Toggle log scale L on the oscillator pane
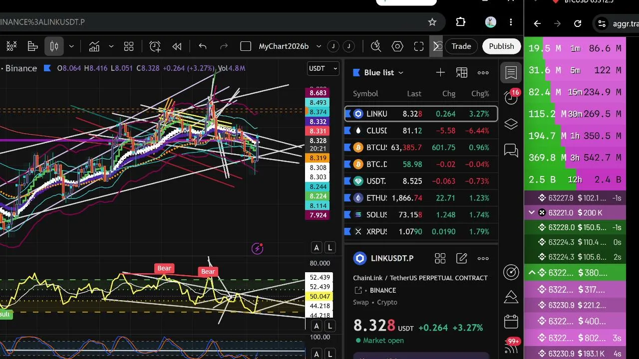The height and width of the screenshot is (359, 639). [x=330, y=326]
